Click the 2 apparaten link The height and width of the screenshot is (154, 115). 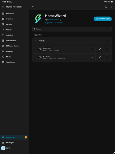point(49,23)
